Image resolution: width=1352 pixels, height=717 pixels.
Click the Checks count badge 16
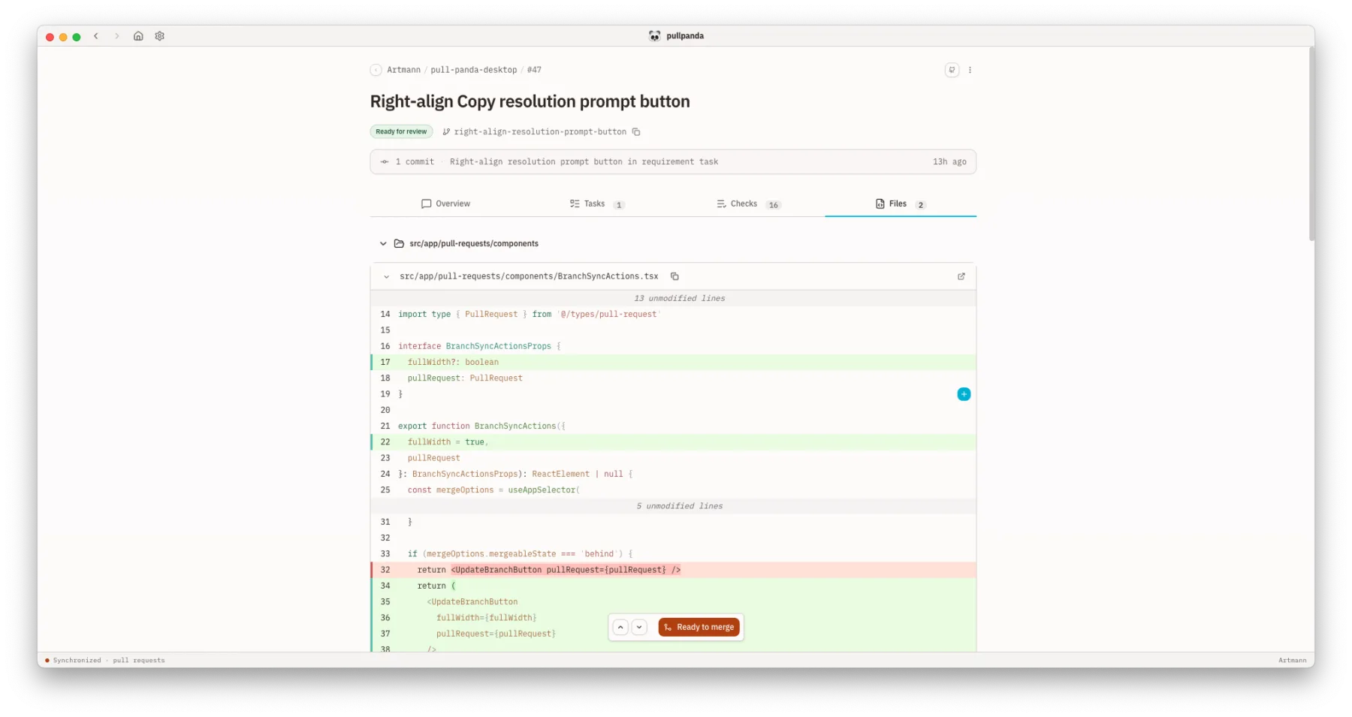(773, 205)
